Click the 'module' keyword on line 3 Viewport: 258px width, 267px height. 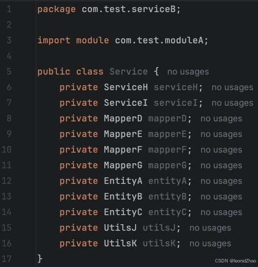93,40
